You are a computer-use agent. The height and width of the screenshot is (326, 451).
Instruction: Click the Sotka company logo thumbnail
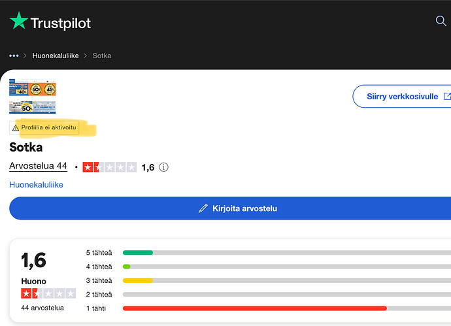click(x=32, y=97)
